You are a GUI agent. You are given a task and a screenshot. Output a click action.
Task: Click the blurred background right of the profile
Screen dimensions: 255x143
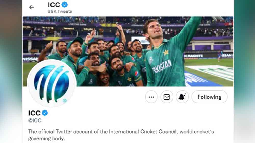(x=244, y=76)
